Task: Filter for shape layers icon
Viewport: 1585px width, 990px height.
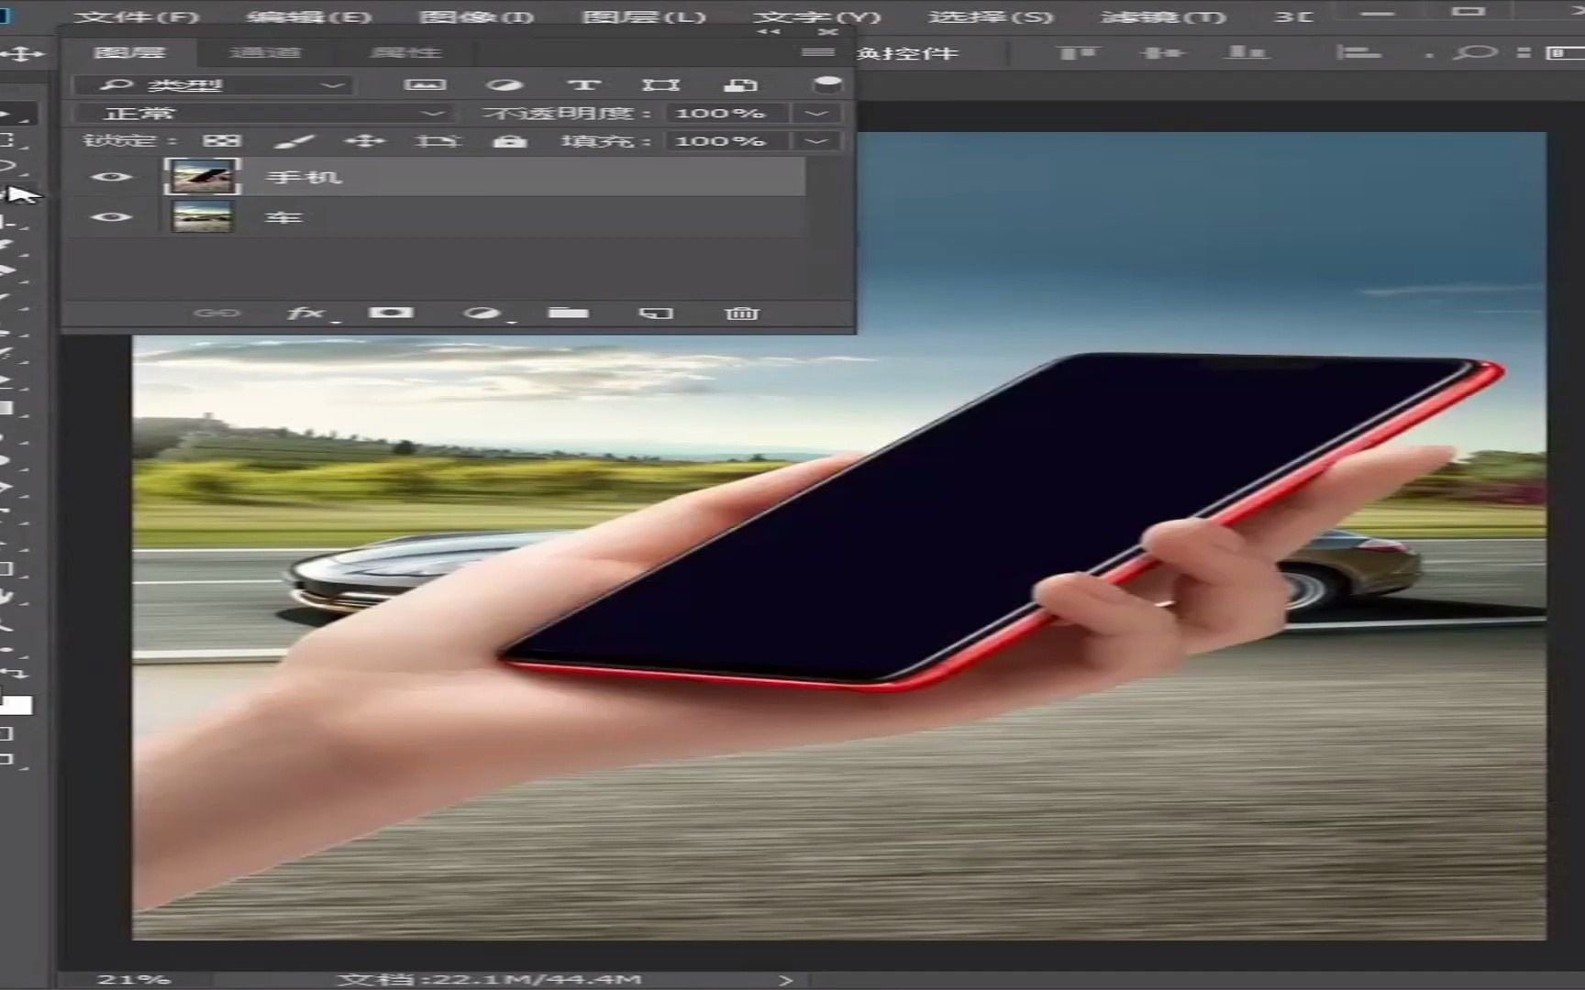Action: 660,84
